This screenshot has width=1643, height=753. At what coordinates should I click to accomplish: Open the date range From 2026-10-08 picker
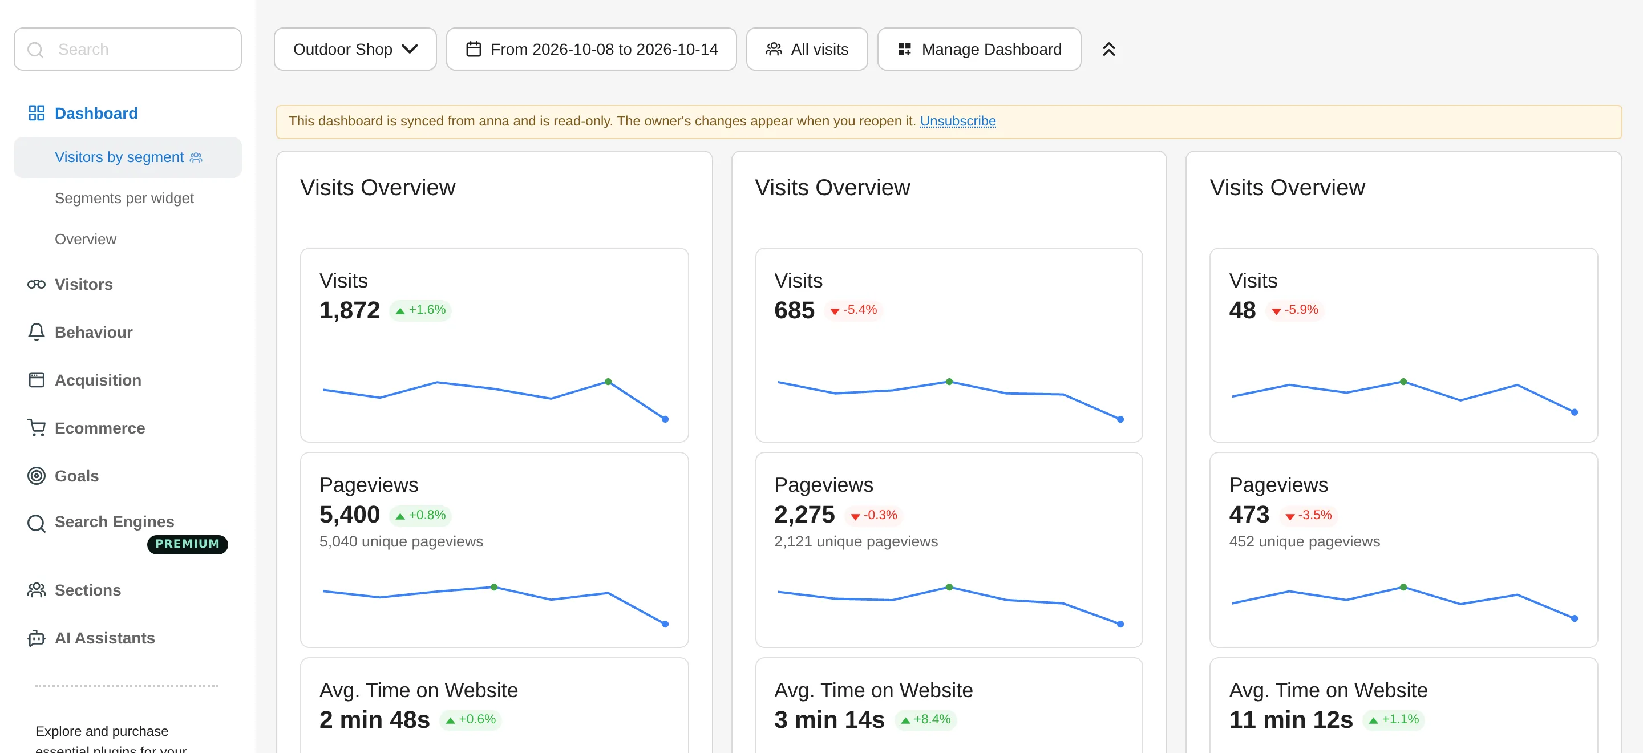591,49
